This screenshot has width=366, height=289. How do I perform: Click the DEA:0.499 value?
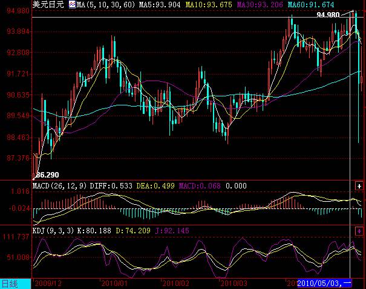tap(155, 186)
